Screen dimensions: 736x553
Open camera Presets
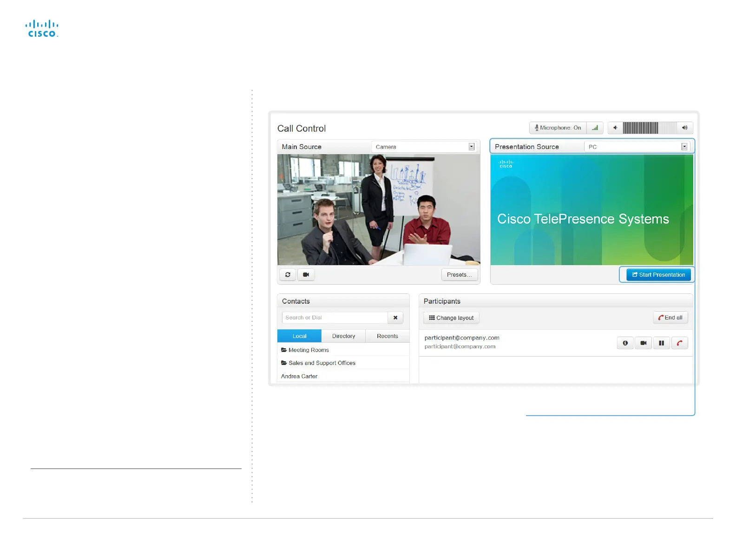click(459, 275)
